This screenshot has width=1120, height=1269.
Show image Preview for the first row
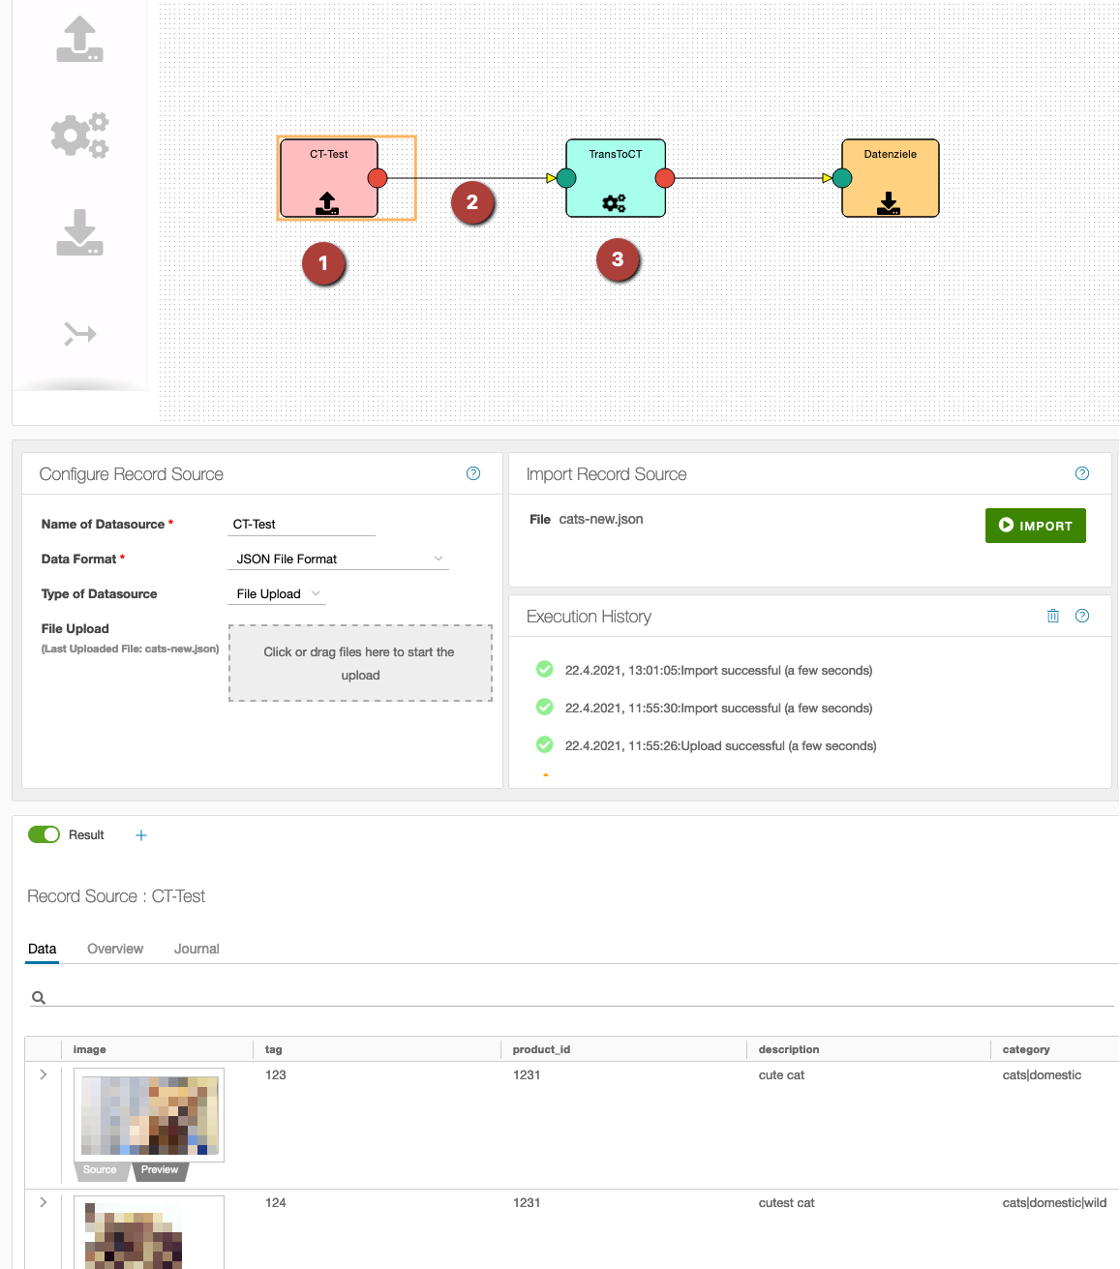click(x=160, y=1170)
